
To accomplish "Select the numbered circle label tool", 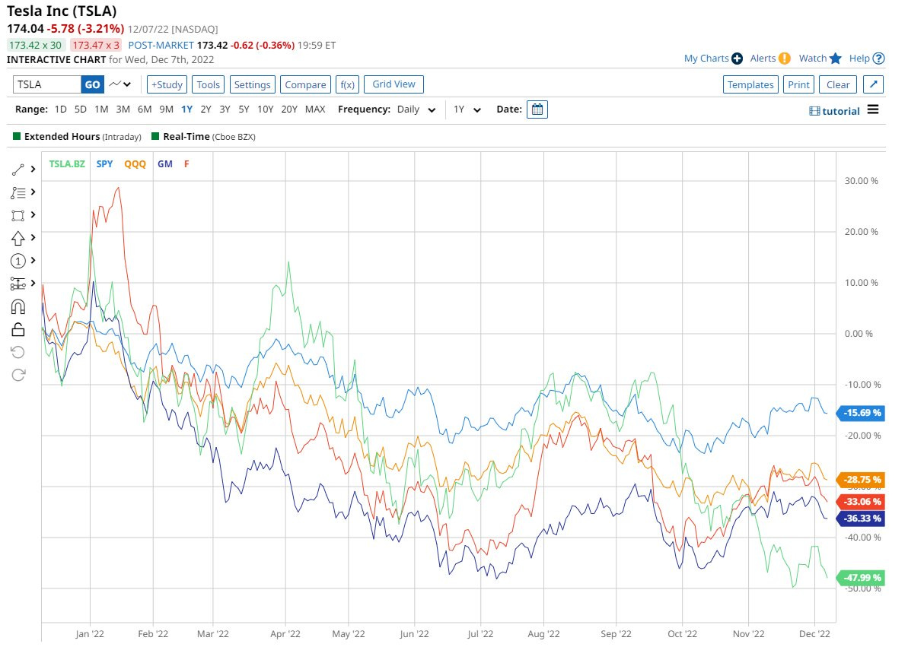I will (x=18, y=261).
